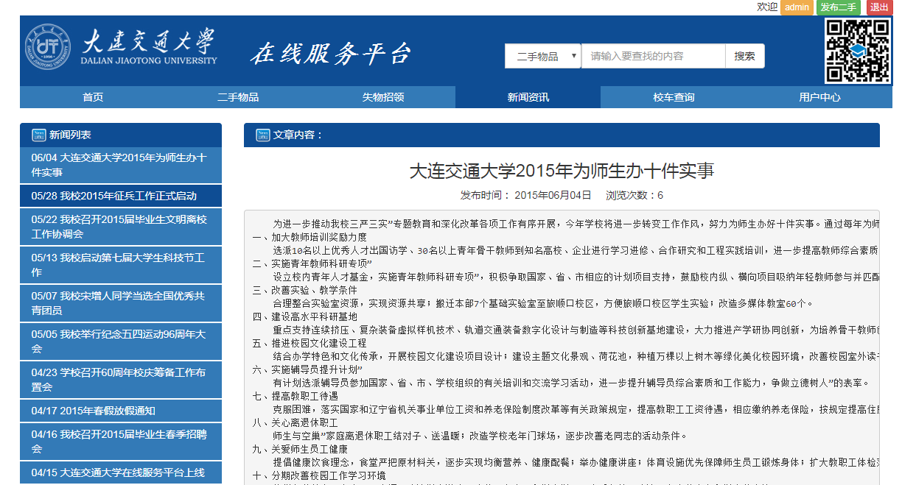Click article line 八、关心离退休职工

click(x=294, y=422)
